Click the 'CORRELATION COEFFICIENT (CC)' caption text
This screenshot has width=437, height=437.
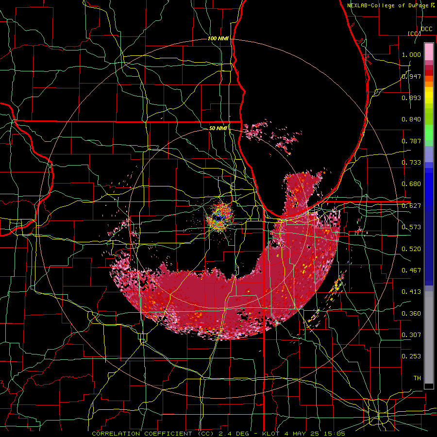point(153,434)
